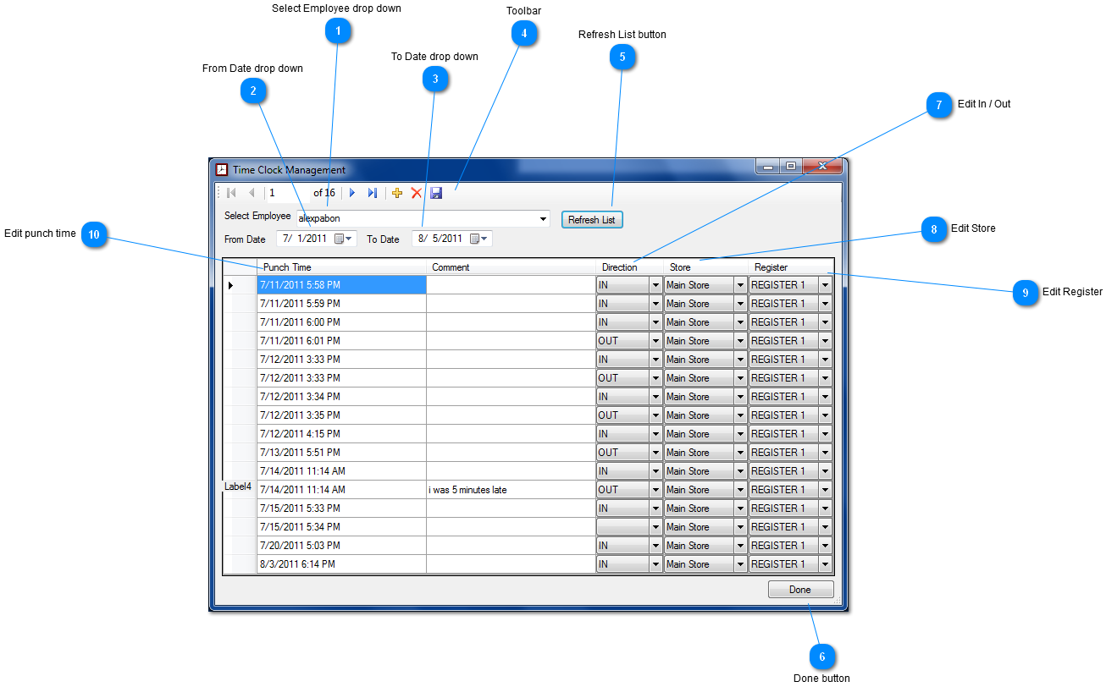Open empty Direction dropdown for 7/15/2011 5:34 PM

coord(655,527)
